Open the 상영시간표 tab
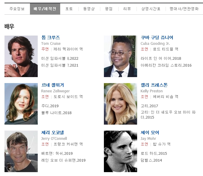 [x=151, y=9]
